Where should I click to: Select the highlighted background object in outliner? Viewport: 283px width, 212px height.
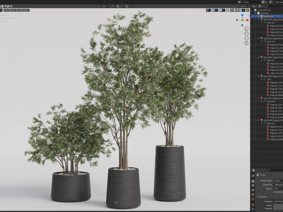pyautogui.click(x=268, y=16)
